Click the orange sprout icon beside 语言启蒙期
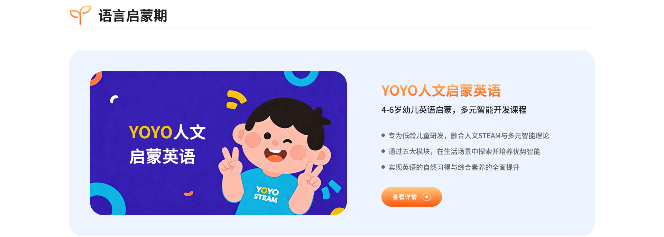The width and height of the screenshot is (664, 237). pos(80,15)
